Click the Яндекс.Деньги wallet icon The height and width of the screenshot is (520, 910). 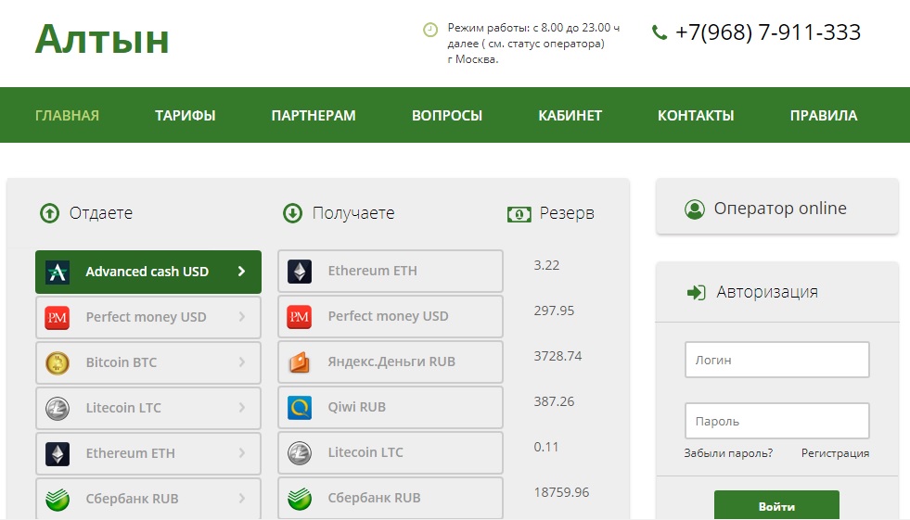click(300, 361)
